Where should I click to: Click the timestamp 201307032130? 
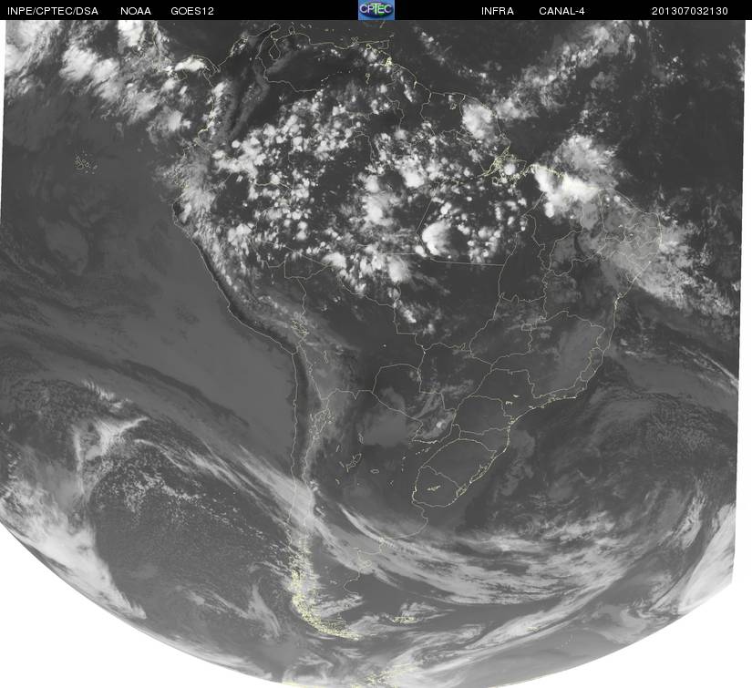(x=690, y=11)
